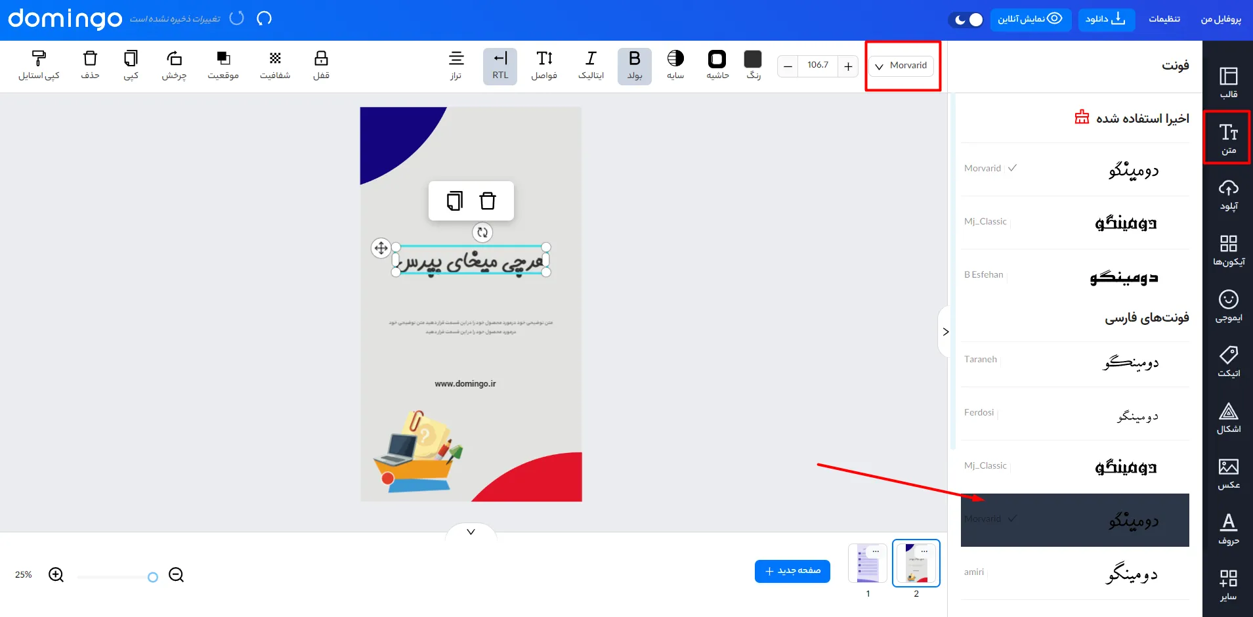Click the zoom out magnifier icon
This screenshot has width=1253, height=617.
pos(176,575)
